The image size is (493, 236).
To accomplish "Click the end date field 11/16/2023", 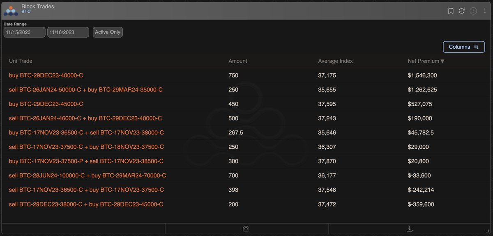I will [68, 32].
